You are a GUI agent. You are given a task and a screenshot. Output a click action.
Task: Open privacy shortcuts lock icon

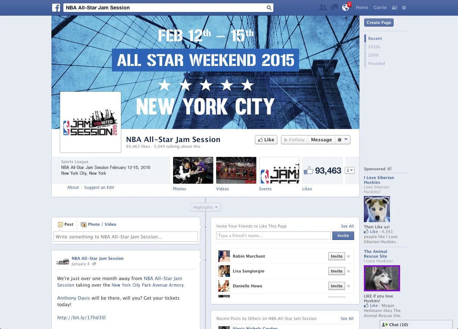point(394,7)
